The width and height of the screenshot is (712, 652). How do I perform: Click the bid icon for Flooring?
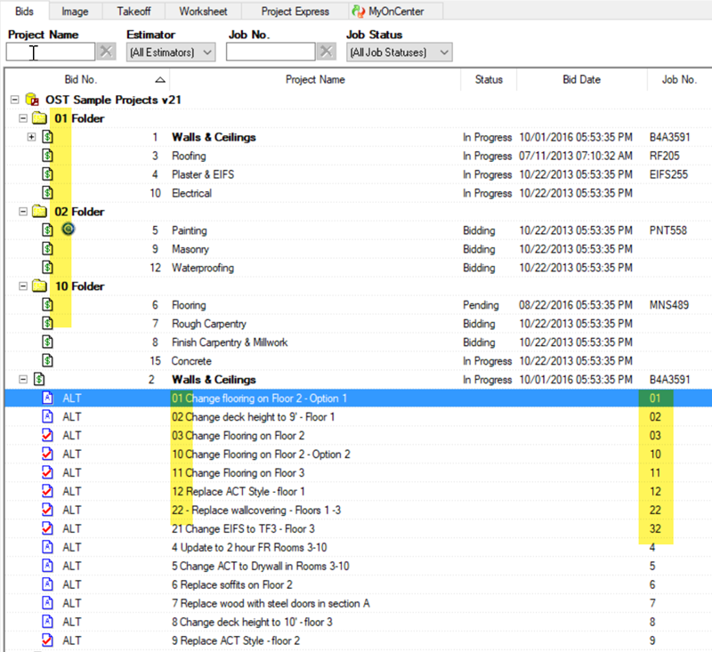[x=48, y=304]
